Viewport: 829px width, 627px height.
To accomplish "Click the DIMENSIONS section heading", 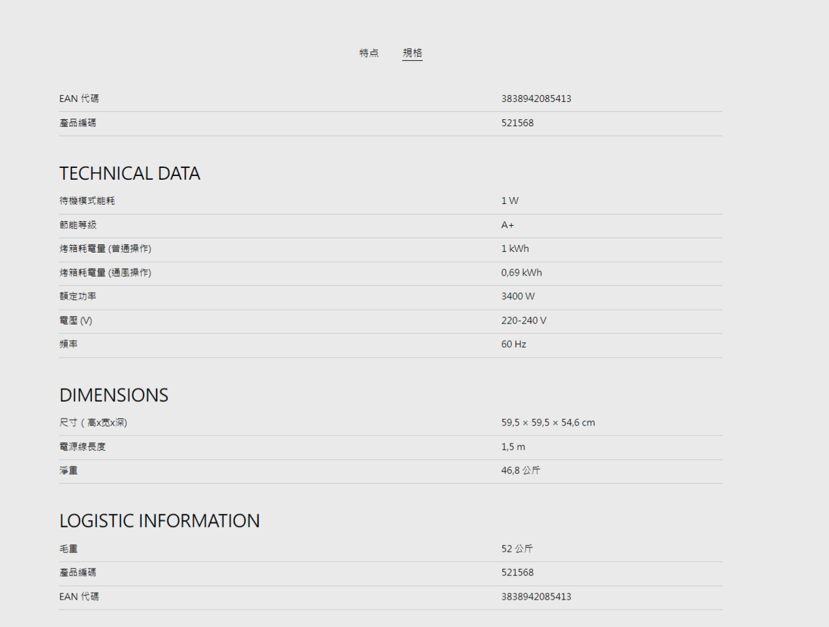I will tap(114, 396).
